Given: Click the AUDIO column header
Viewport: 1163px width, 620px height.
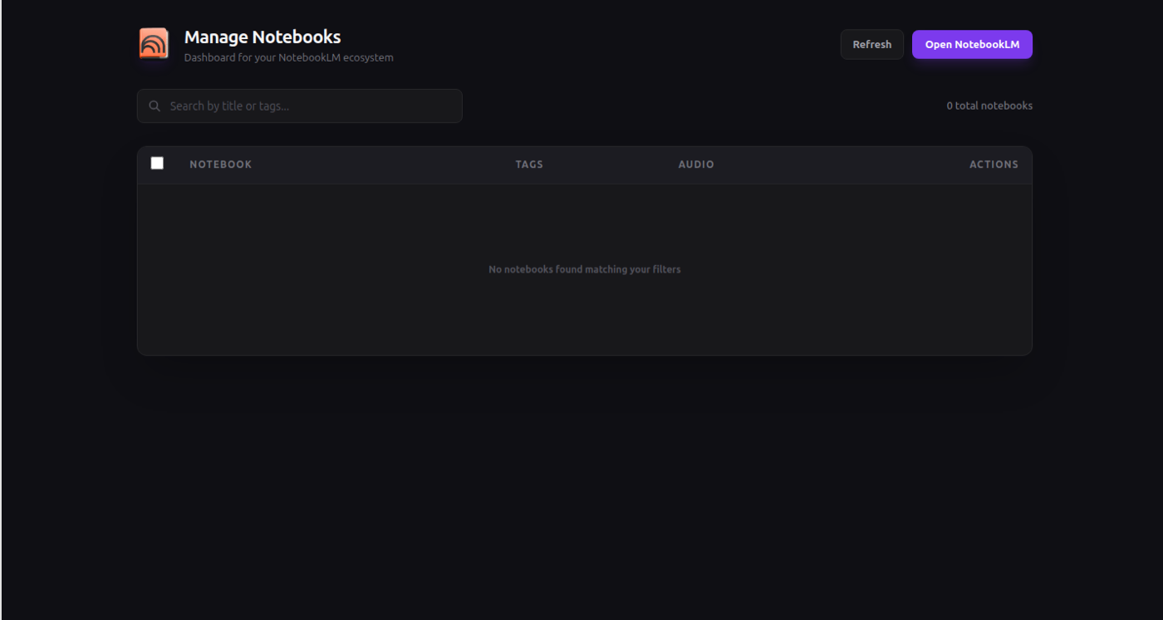Looking at the screenshot, I should (696, 165).
